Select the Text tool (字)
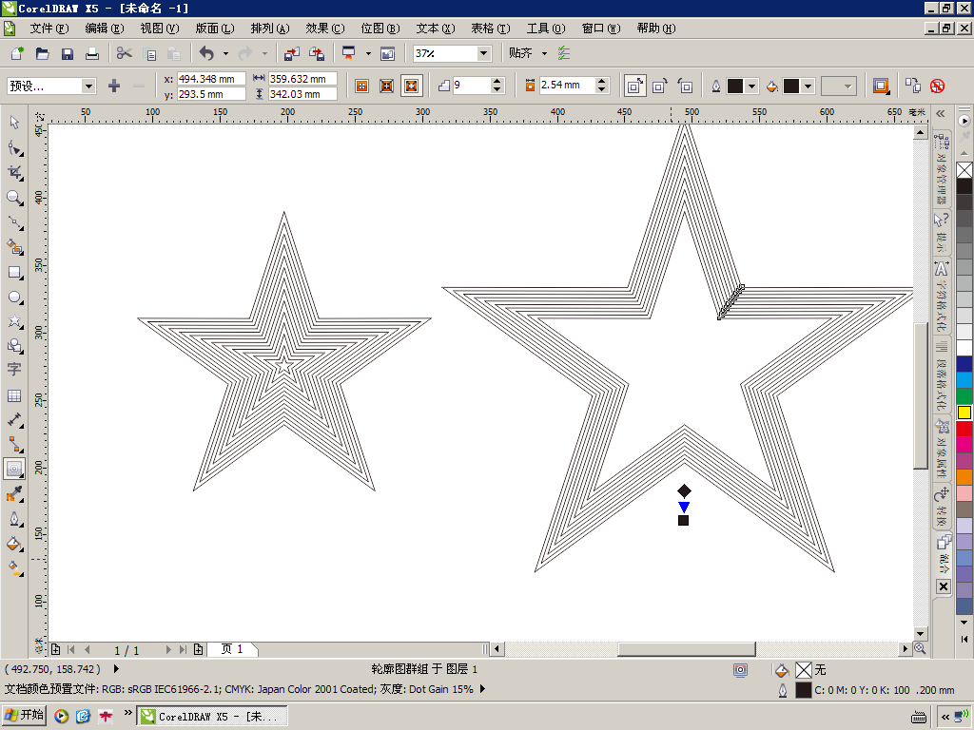This screenshot has width=974, height=730. [x=14, y=370]
